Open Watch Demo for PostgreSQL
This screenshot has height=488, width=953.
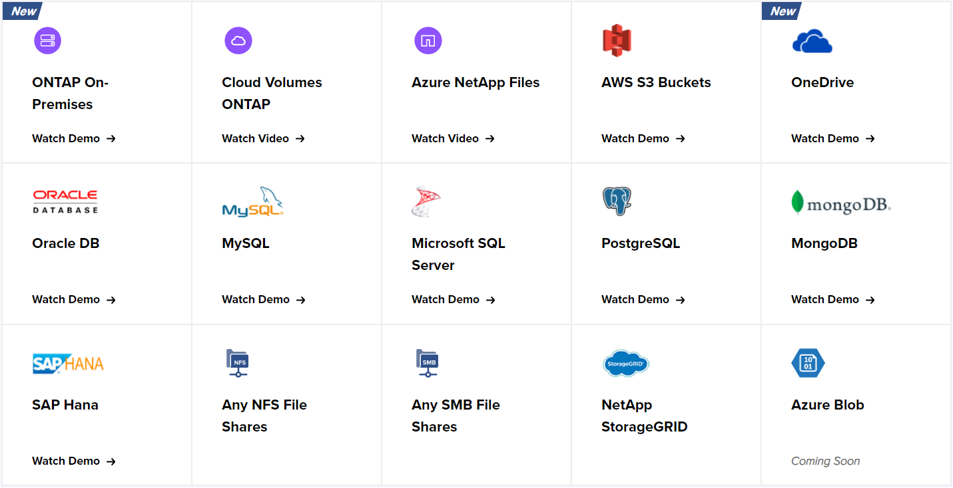click(643, 299)
